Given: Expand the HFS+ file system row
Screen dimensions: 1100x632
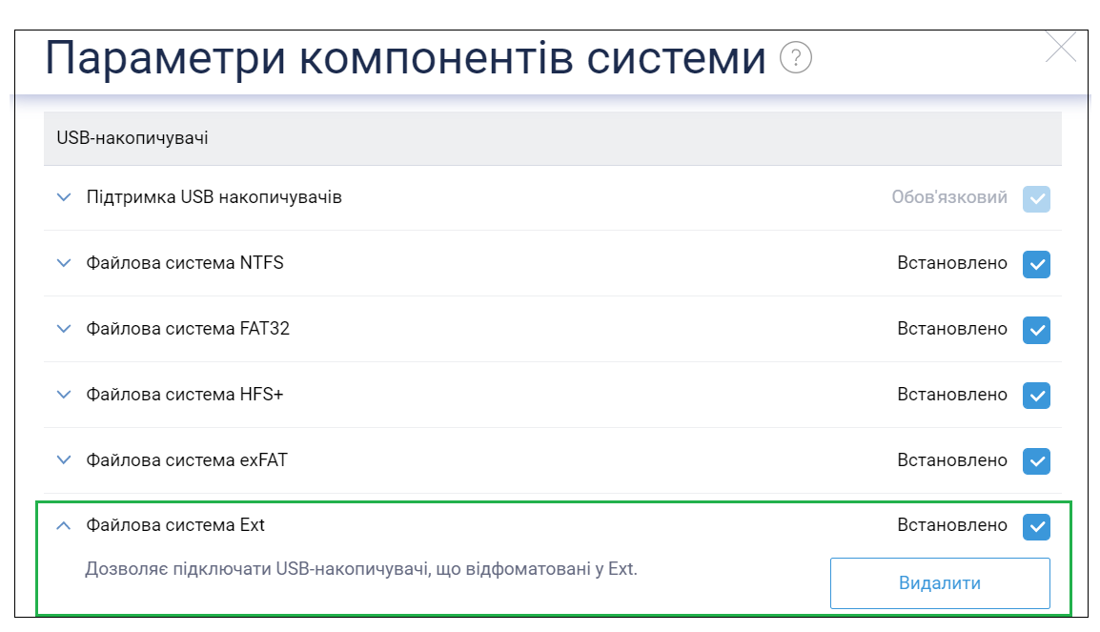Looking at the screenshot, I should pos(64,395).
